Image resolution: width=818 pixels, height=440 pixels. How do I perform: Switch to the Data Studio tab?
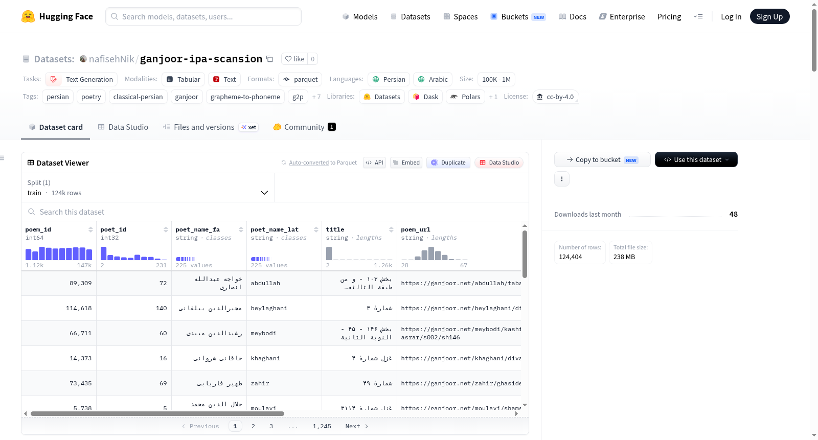point(123,127)
